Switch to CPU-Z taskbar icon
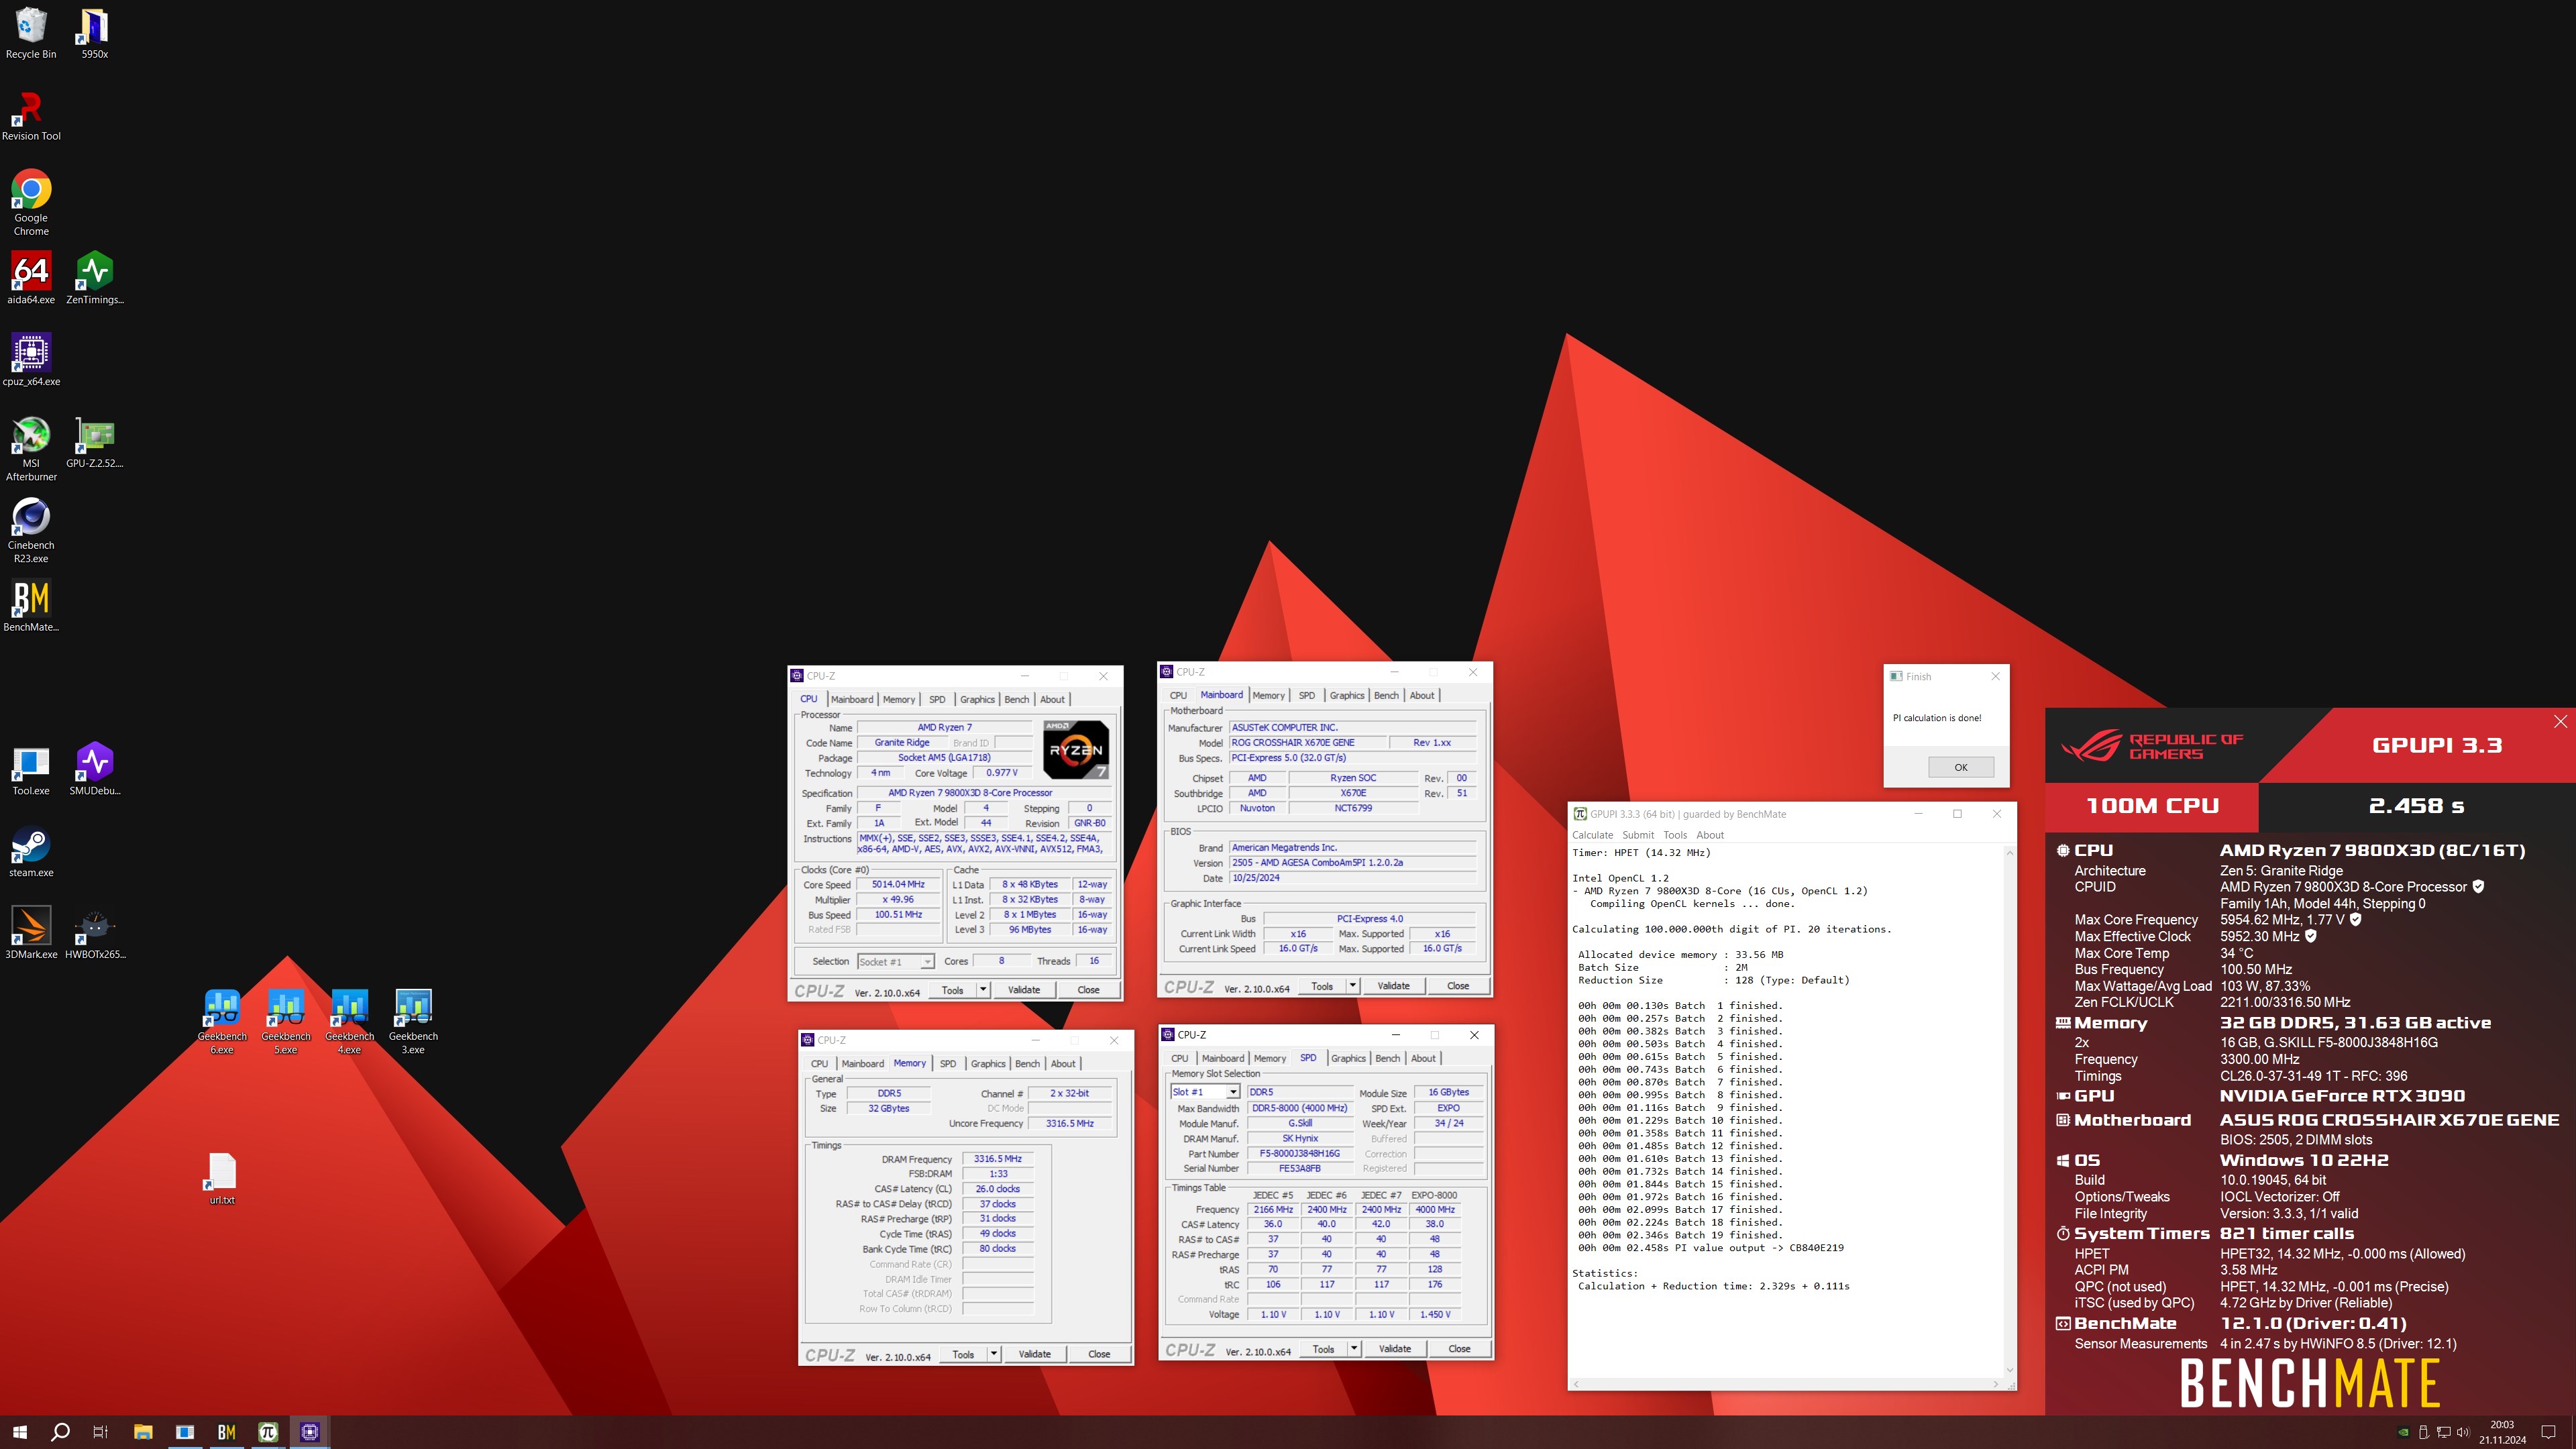The image size is (2576, 1449). (x=310, y=1432)
